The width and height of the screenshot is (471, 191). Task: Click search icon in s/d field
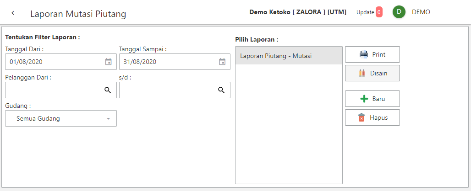[221, 90]
